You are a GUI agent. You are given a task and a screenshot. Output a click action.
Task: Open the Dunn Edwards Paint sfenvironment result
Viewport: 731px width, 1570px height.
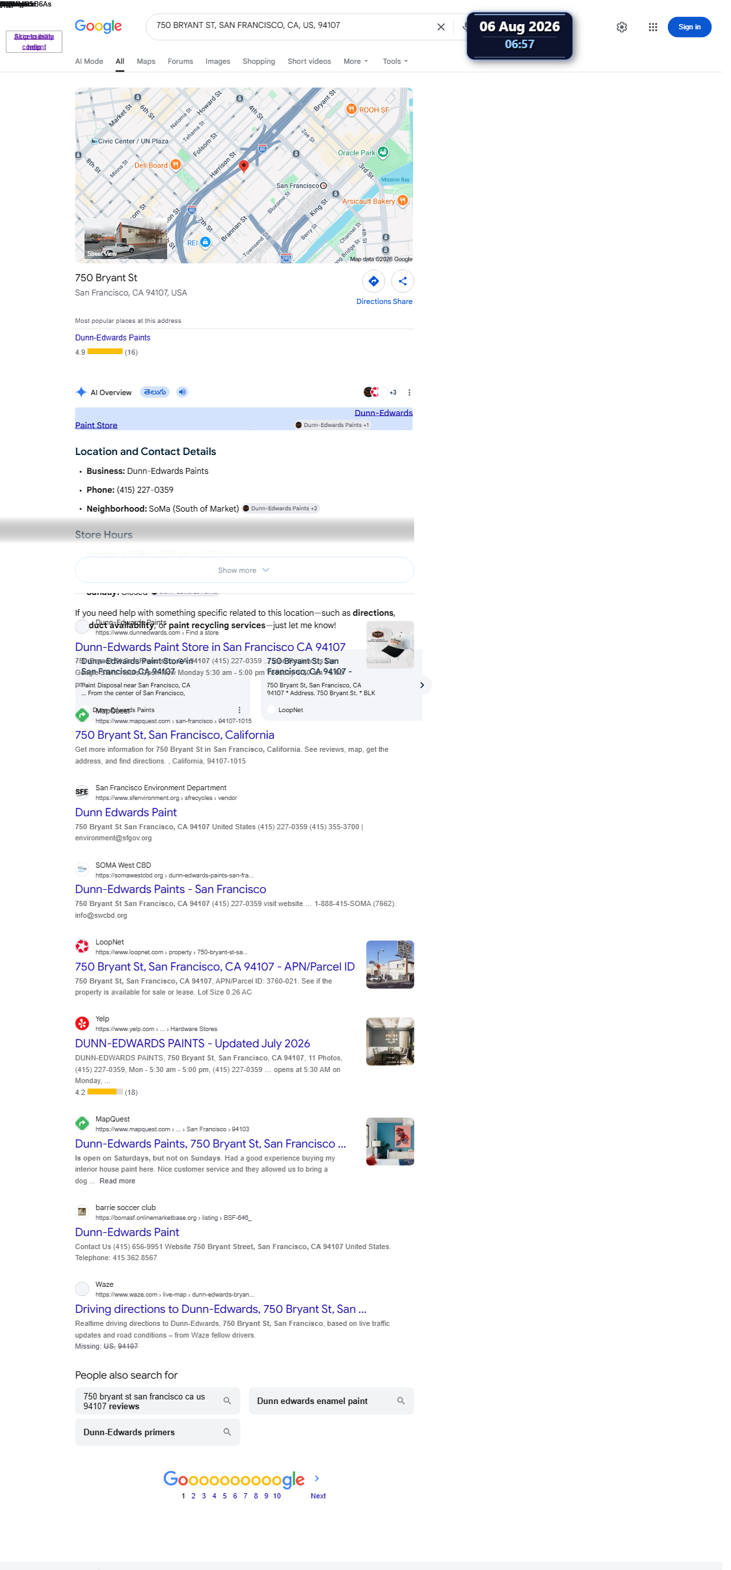(126, 812)
